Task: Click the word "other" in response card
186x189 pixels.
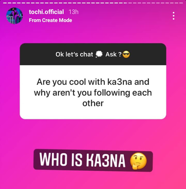Action: click(x=93, y=103)
